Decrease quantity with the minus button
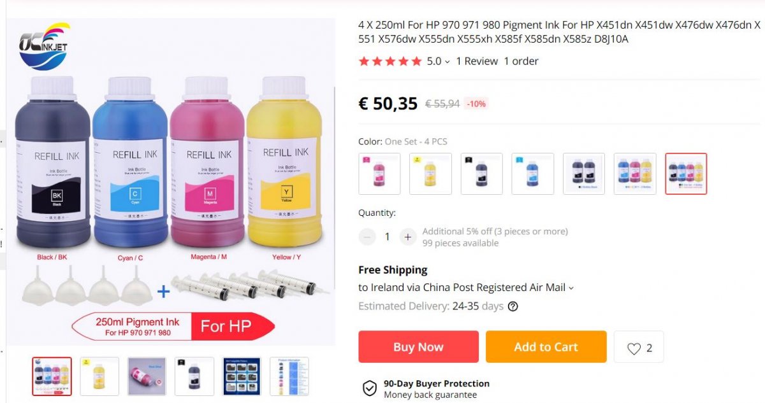 point(367,237)
